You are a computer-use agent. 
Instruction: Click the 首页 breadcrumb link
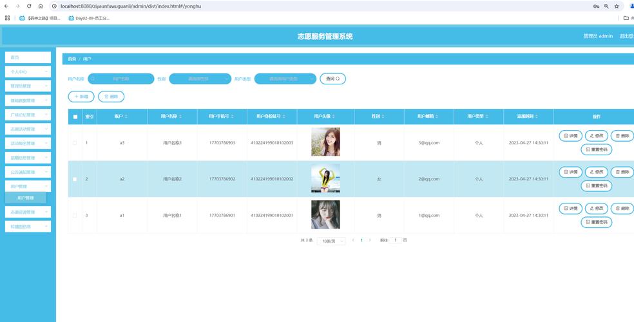[x=72, y=59]
